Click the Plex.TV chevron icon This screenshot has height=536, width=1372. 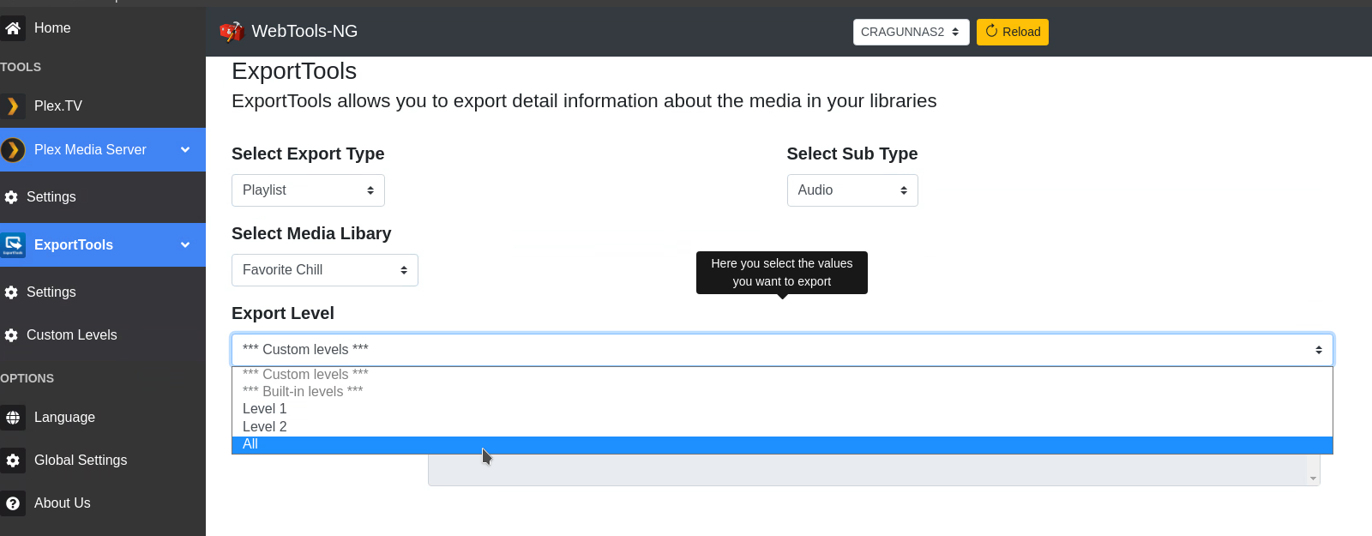click(x=13, y=106)
